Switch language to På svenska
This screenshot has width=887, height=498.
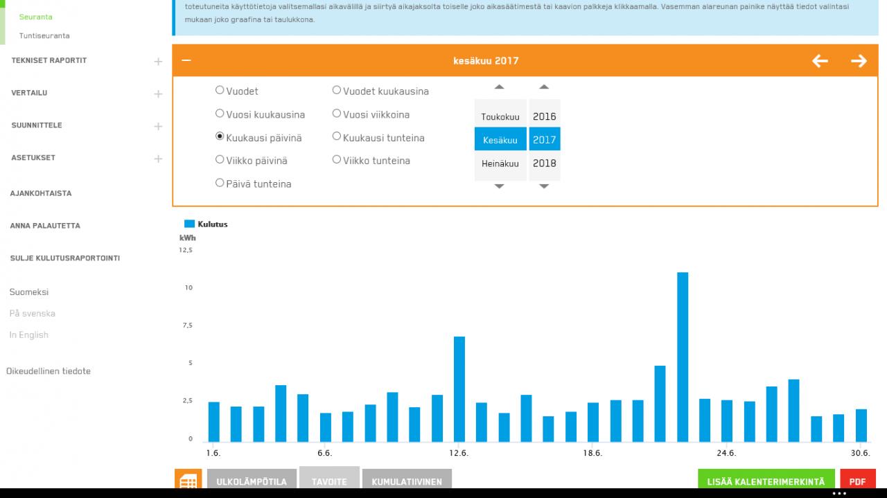(33, 313)
